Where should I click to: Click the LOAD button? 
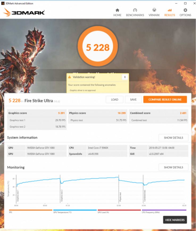point(114,100)
